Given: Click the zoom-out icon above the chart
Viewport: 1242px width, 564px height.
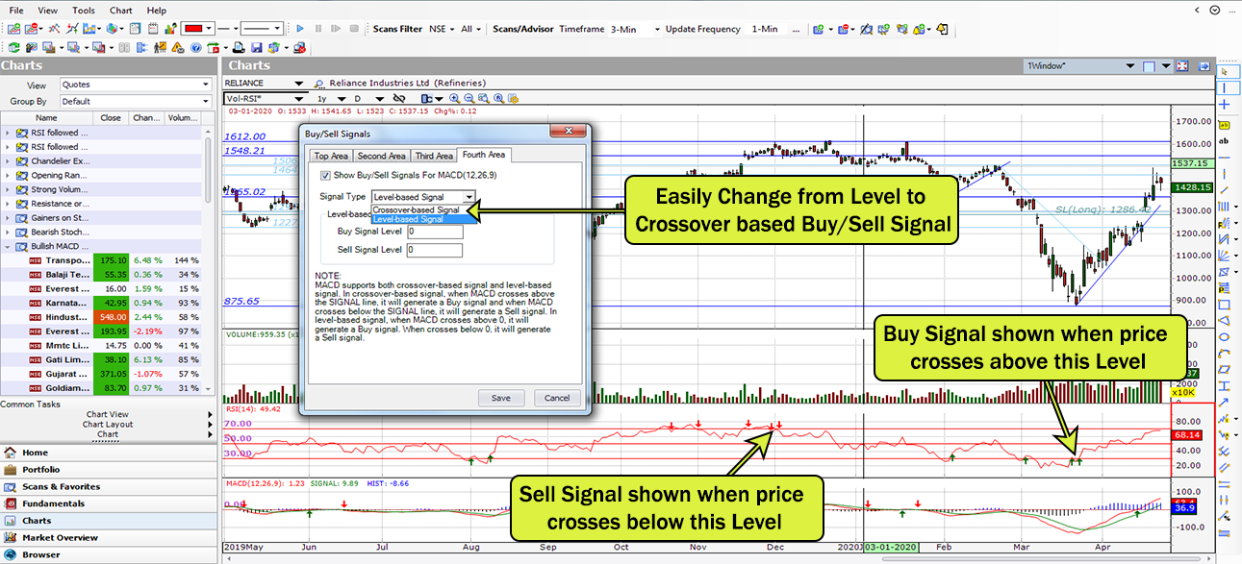Looking at the screenshot, I should point(469,98).
